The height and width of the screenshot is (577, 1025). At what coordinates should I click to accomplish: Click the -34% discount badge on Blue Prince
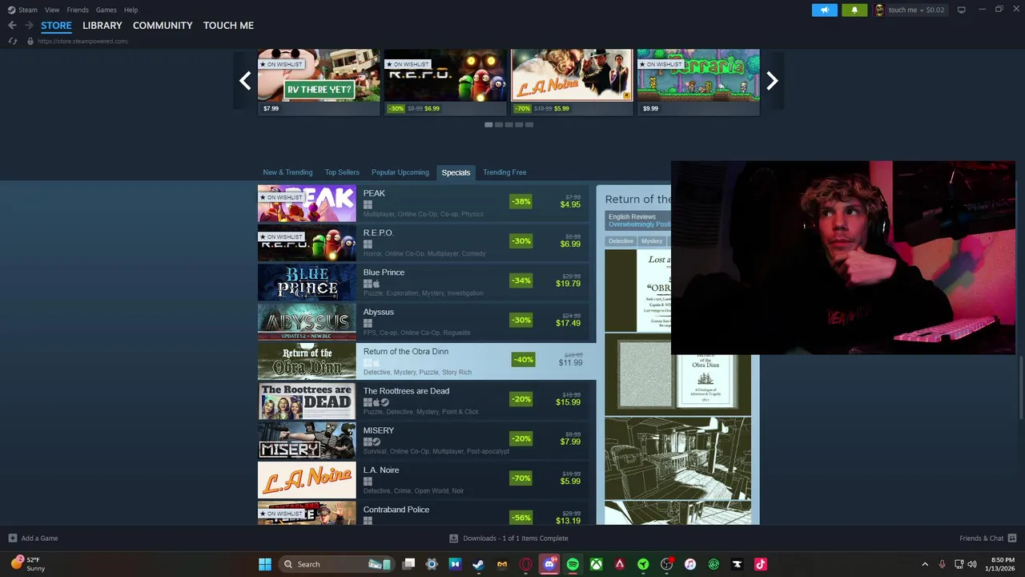[x=521, y=280]
